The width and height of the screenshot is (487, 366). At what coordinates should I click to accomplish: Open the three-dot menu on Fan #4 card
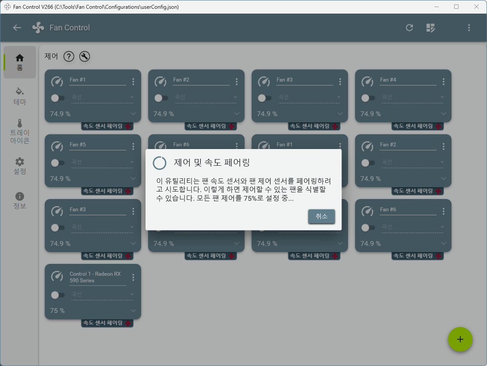click(444, 82)
